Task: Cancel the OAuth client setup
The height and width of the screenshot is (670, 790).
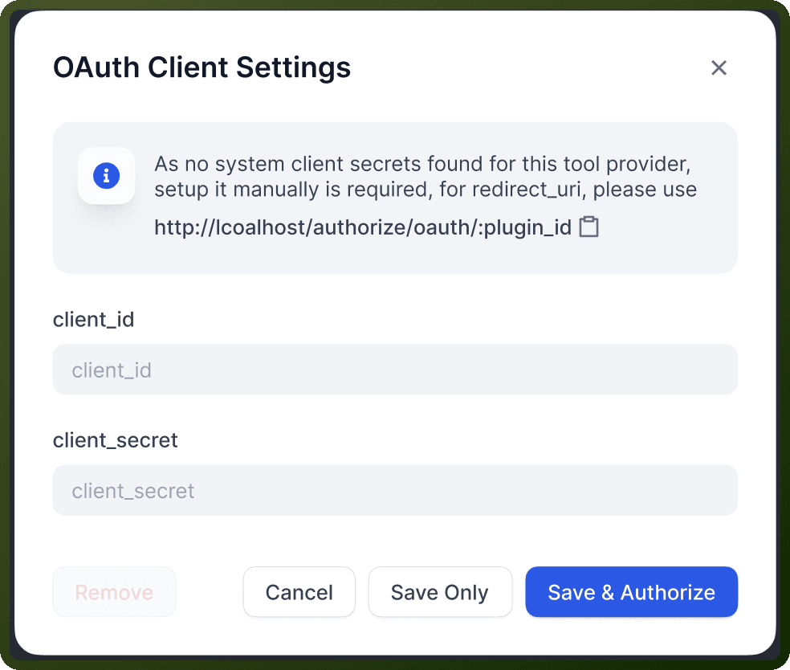Action: click(299, 592)
